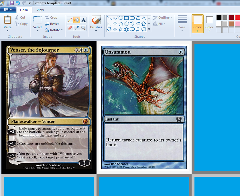Switch to the Home tab
Screen dimensions: 240x196
point(24,10)
